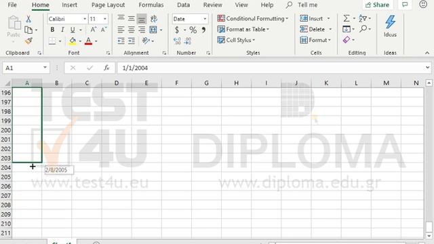Open Format as Table gallery
The width and height of the screenshot is (434, 244).
(x=243, y=29)
